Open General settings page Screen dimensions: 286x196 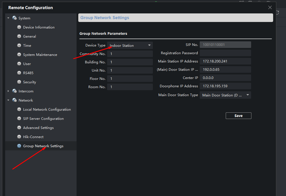tap(29, 37)
